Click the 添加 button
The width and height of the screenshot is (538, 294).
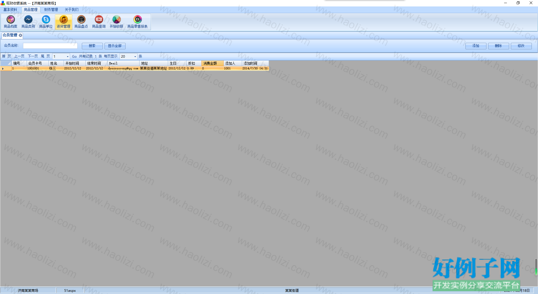[476, 46]
